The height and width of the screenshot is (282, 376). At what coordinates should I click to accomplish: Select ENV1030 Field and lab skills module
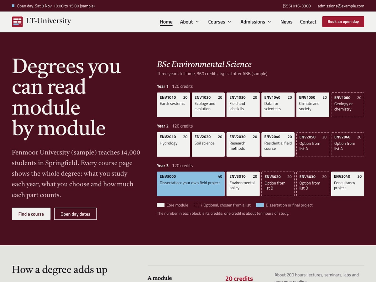(x=243, y=105)
